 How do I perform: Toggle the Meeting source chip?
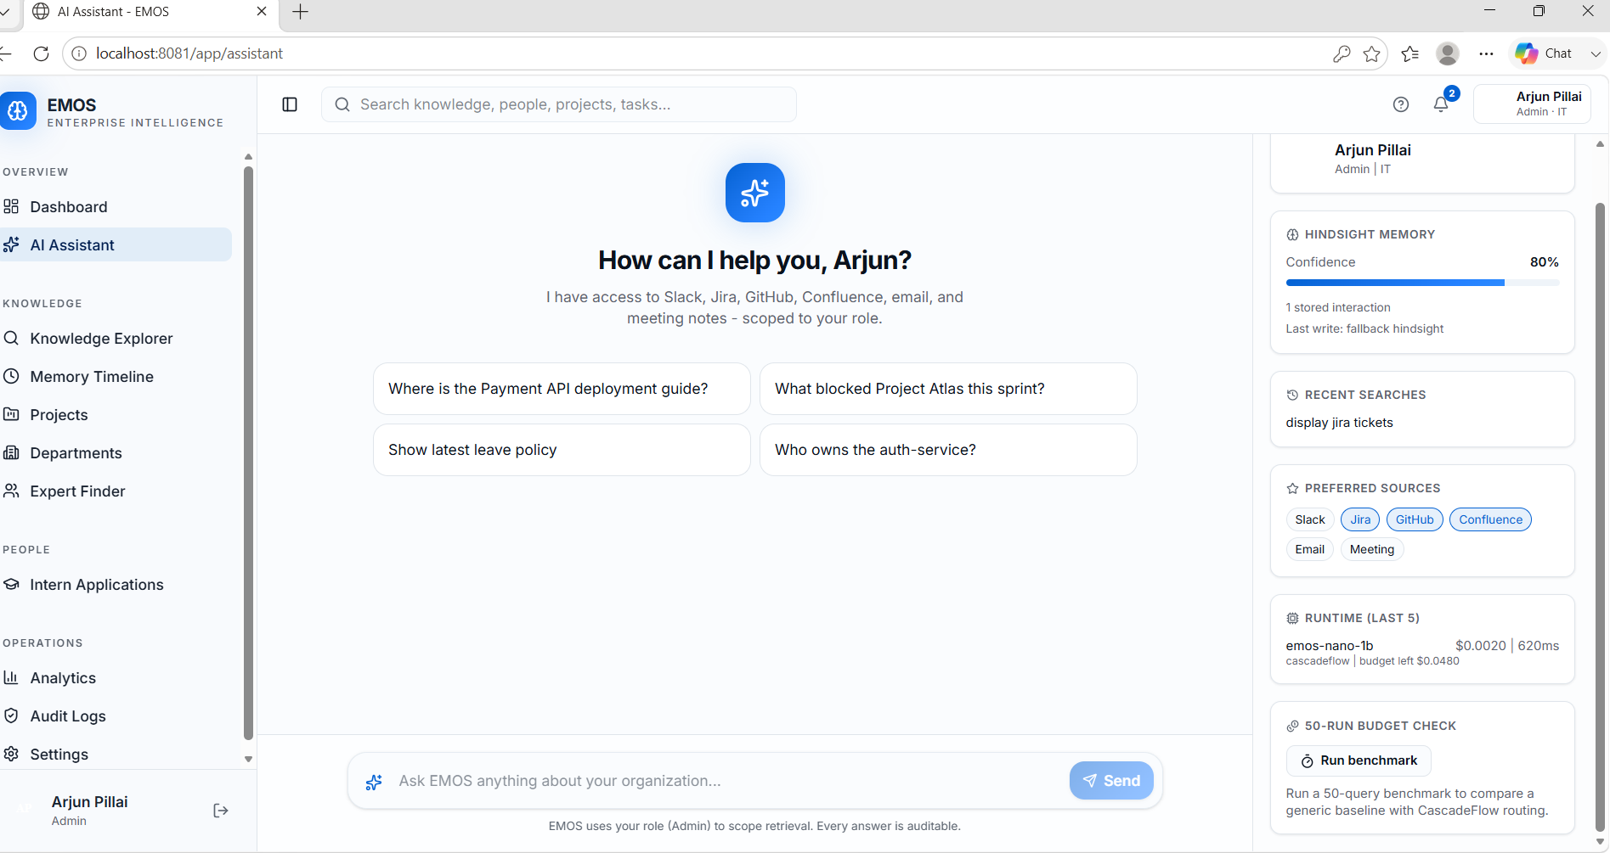pos(1372,549)
